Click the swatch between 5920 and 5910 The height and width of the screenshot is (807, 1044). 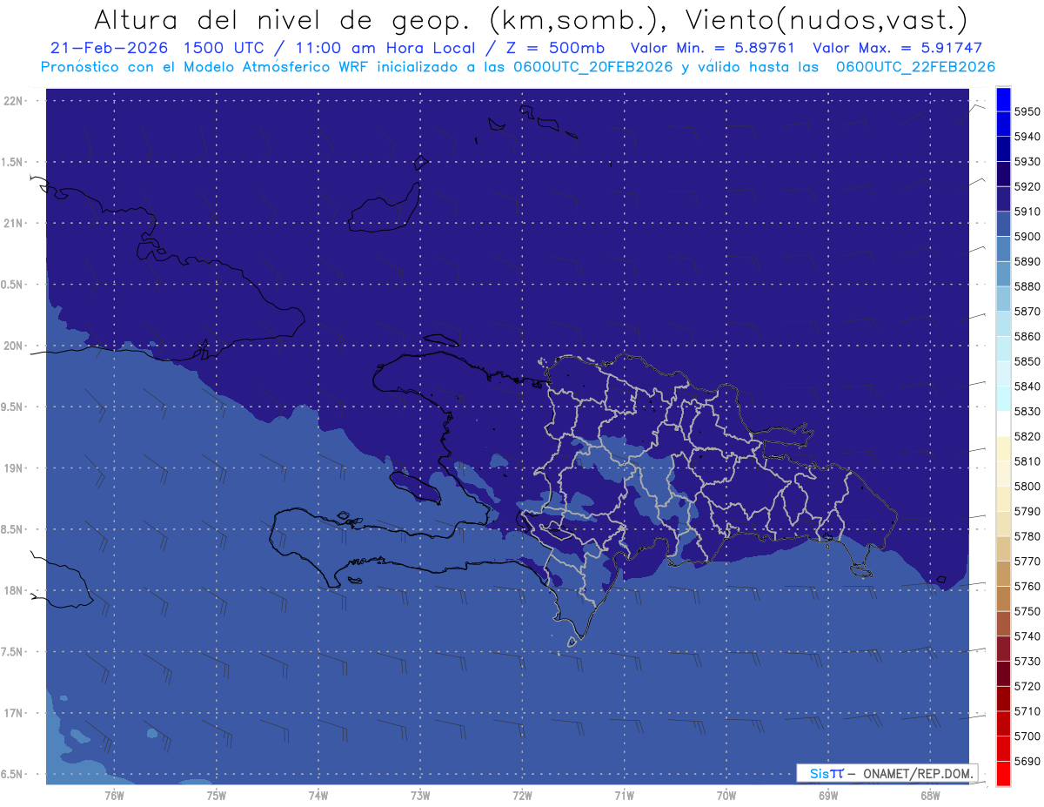coord(1003,198)
